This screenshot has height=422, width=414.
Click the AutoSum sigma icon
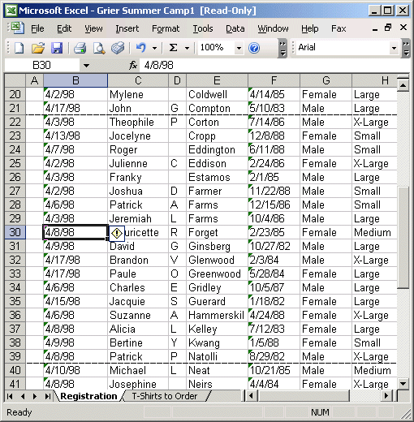173,48
